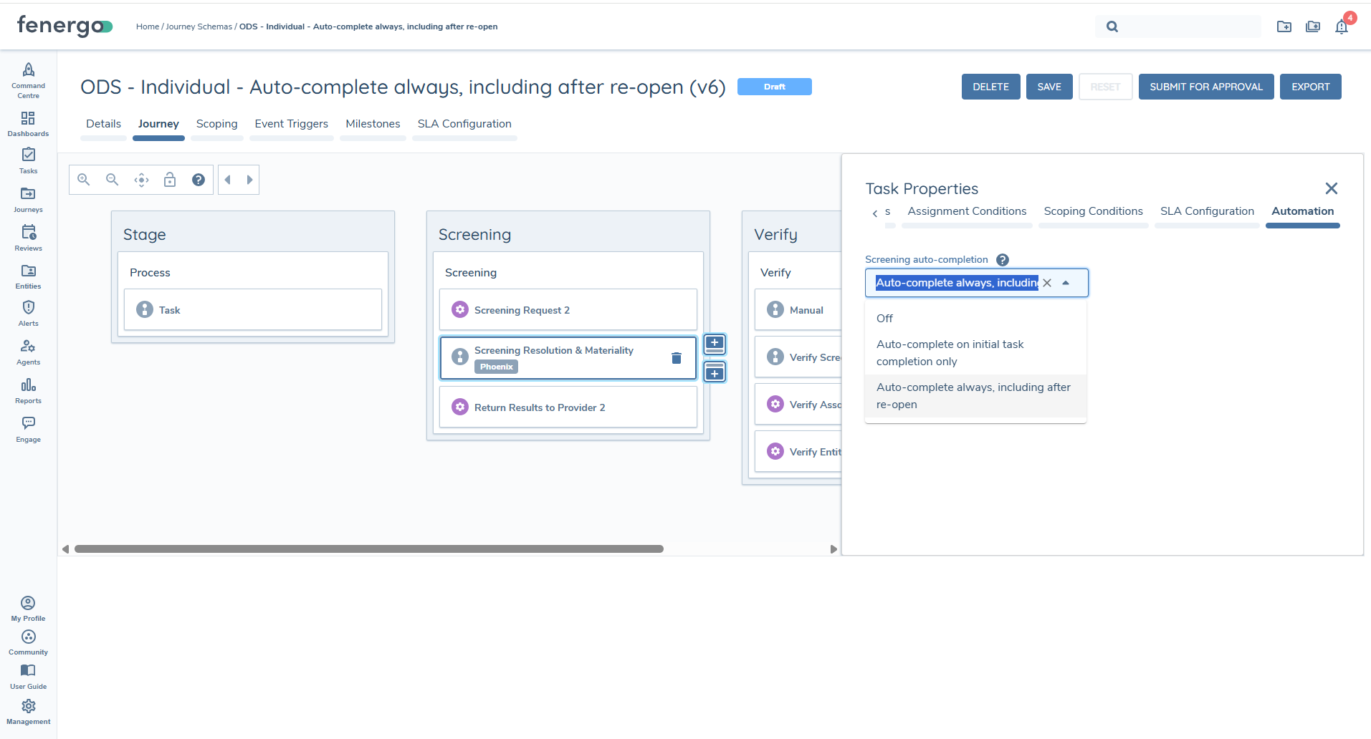This screenshot has width=1371, height=739.
Task: Open Reviews sidebar item
Action: [28, 238]
